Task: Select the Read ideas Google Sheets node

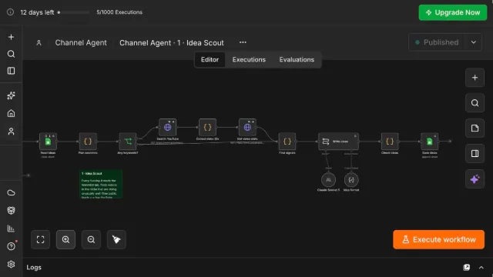Action: 48,142
